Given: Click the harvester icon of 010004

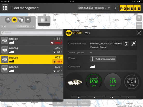Looking at the screenshot, I should [5, 50].
